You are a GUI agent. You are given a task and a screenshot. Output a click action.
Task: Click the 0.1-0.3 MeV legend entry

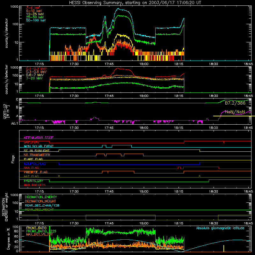(x=36, y=69)
